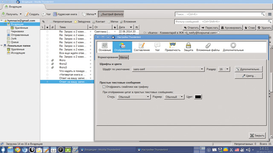273x153 pixels.
Task: Click Ответить in the message header
Action: click(191, 28)
